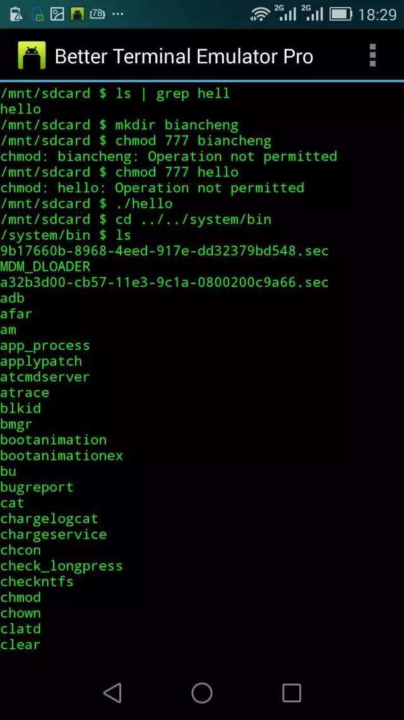Open recent apps with square button
This screenshot has height=720, width=404.
point(291,693)
